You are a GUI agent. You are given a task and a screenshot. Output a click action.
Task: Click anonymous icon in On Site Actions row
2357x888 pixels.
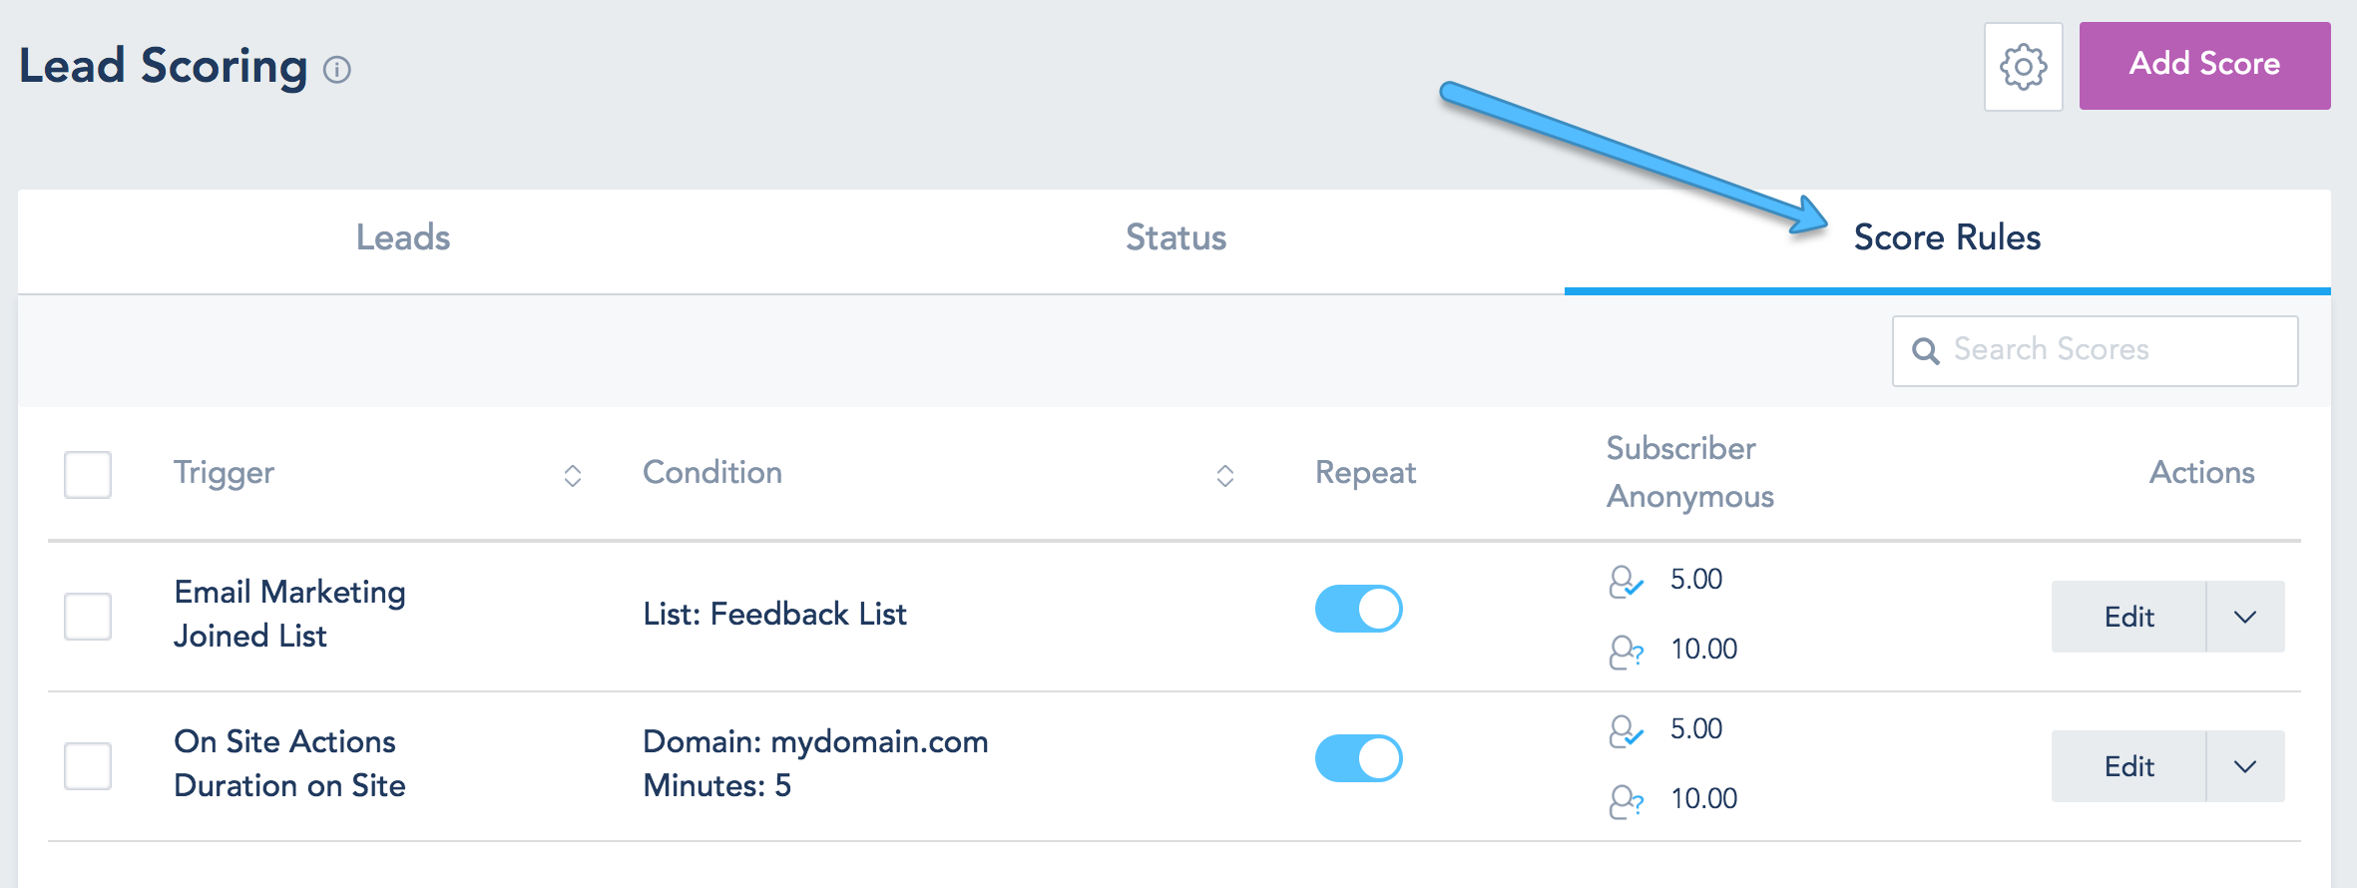[x=1626, y=801]
